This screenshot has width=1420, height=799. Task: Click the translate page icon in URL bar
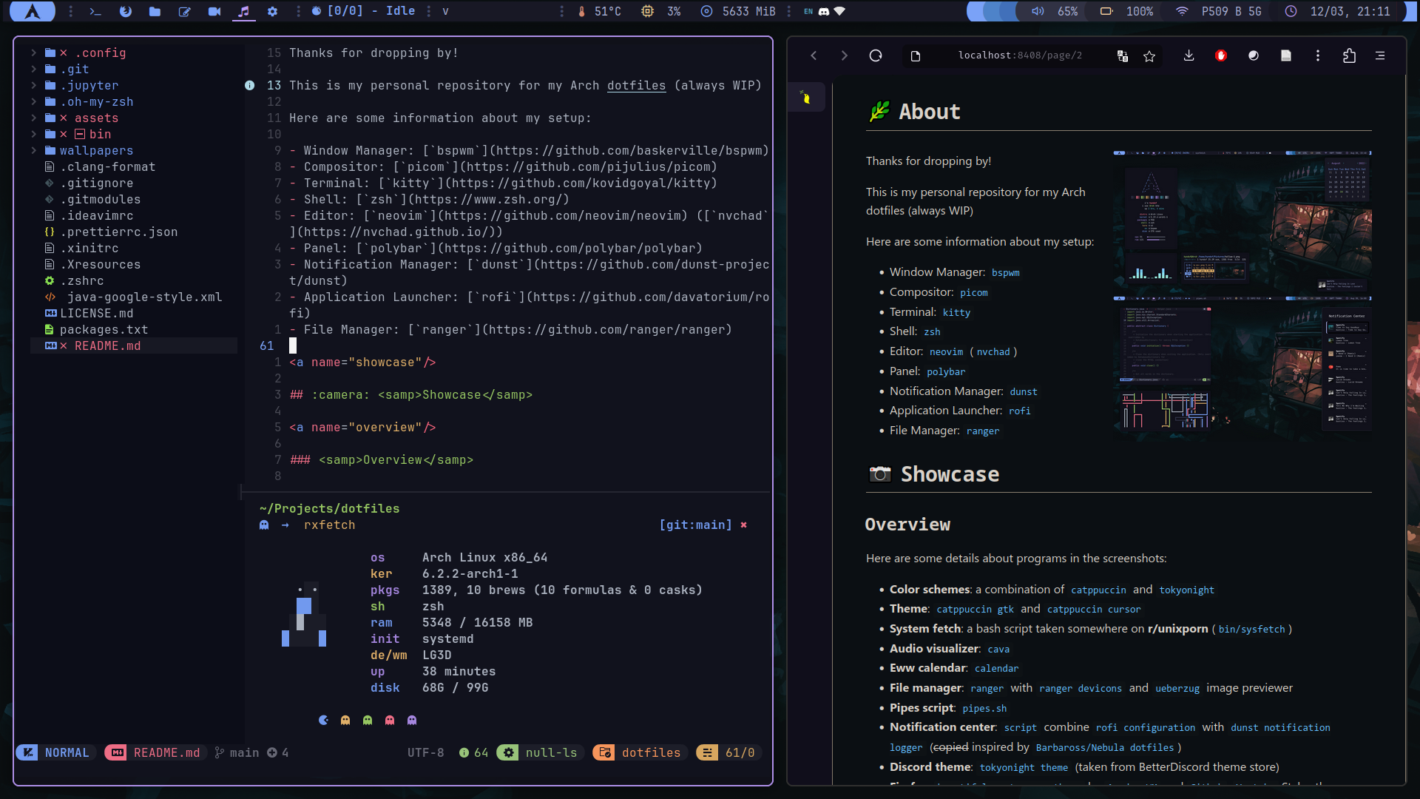point(1122,56)
